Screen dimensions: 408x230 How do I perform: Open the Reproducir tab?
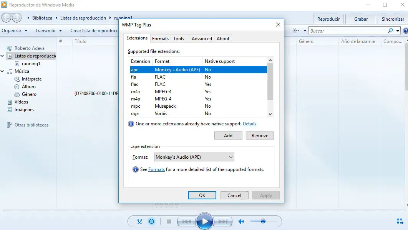tap(328, 19)
